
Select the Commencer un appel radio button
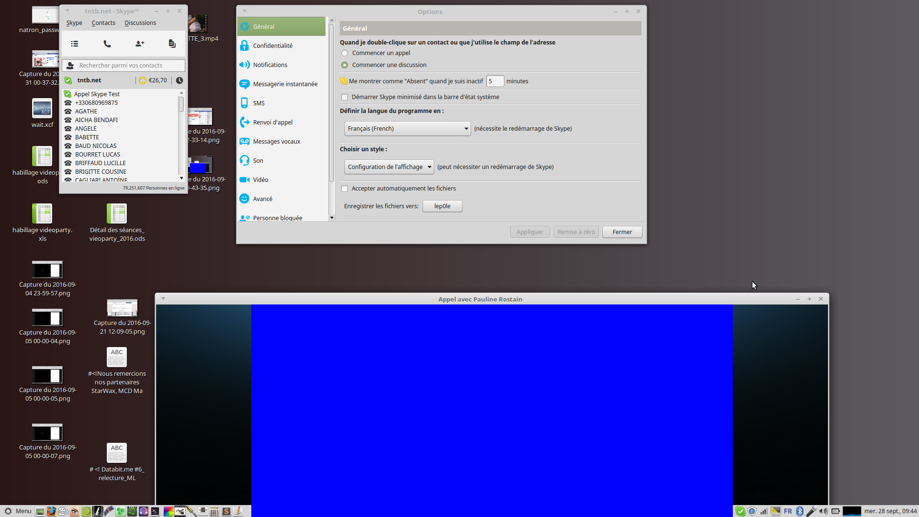coord(345,53)
